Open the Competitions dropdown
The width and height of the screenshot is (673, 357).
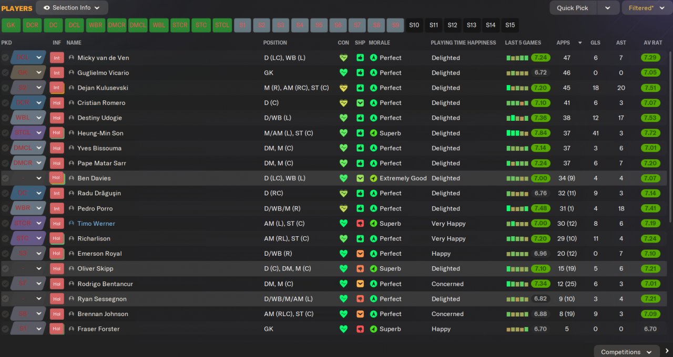point(627,351)
